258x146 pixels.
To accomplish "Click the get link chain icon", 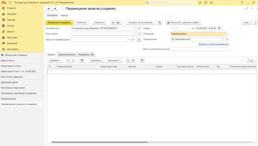I will (x=247, y=9).
